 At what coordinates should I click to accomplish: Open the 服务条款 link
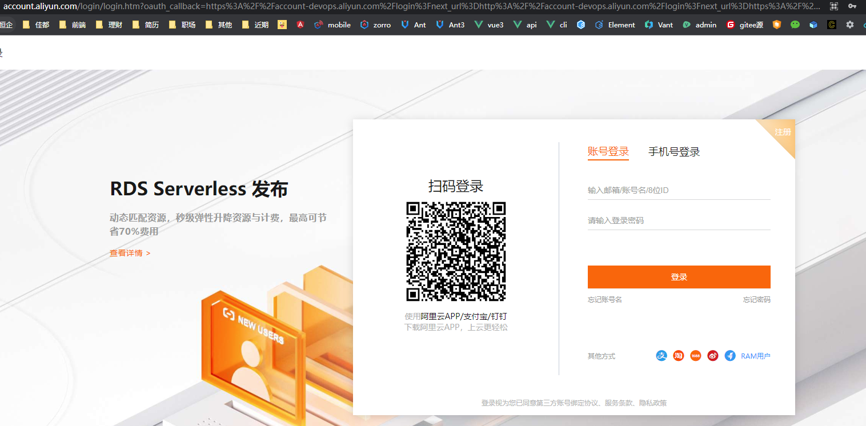619,403
